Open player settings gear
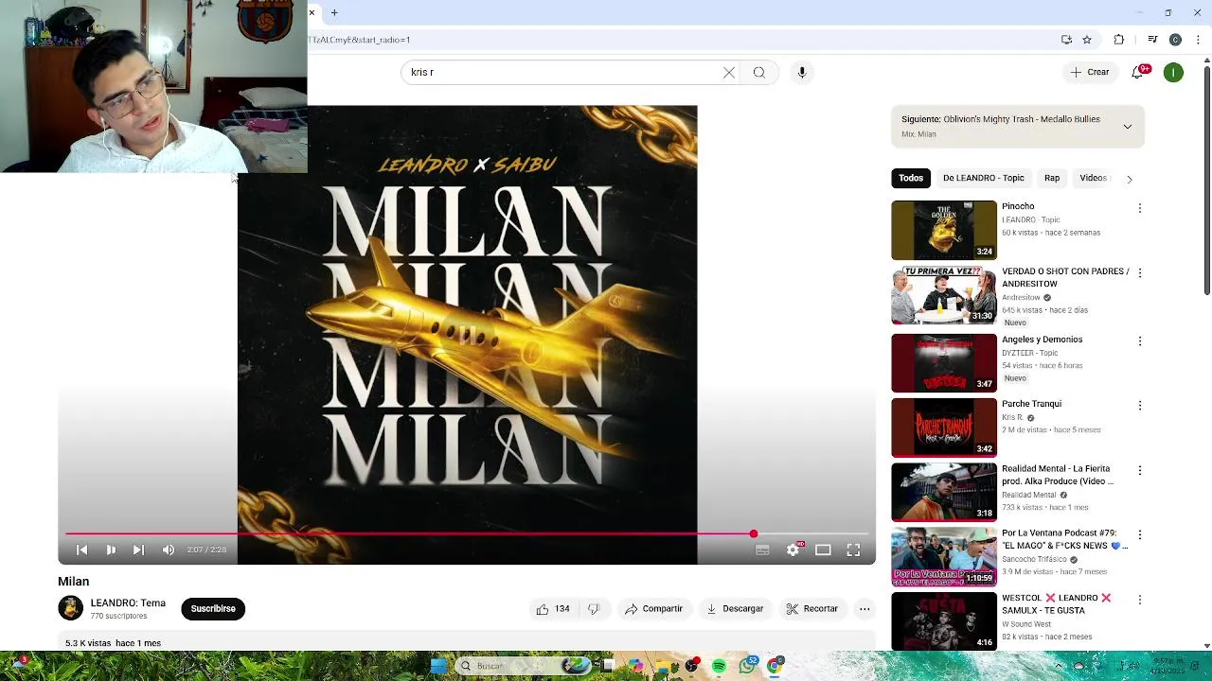The width and height of the screenshot is (1212, 681). click(793, 550)
